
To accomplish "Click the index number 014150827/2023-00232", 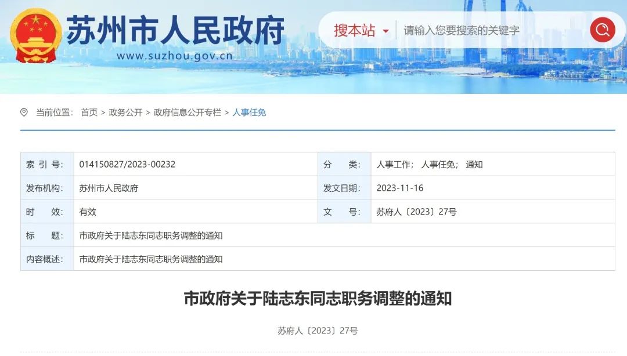I will pyautogui.click(x=127, y=164).
